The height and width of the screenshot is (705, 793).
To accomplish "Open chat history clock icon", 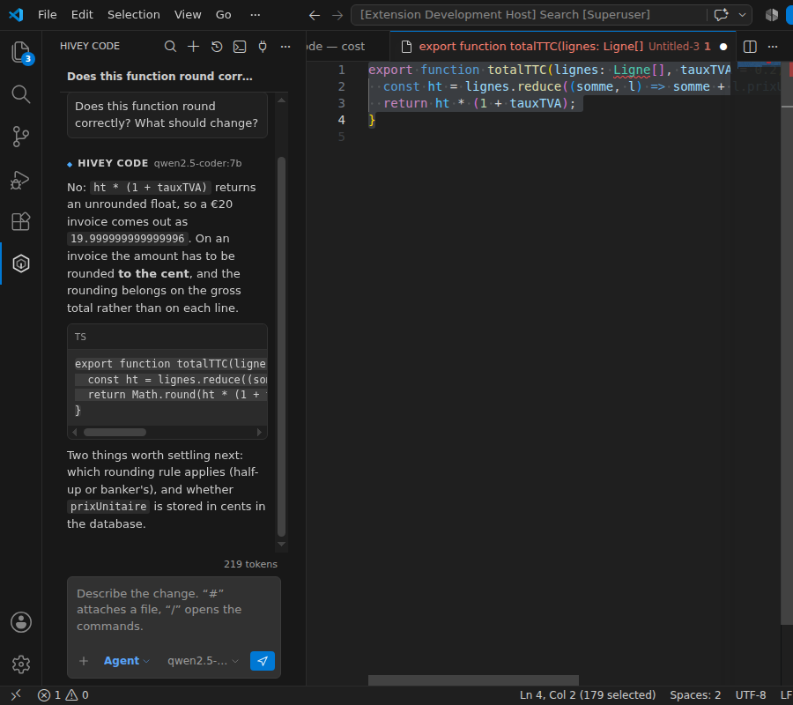I will click(x=217, y=47).
